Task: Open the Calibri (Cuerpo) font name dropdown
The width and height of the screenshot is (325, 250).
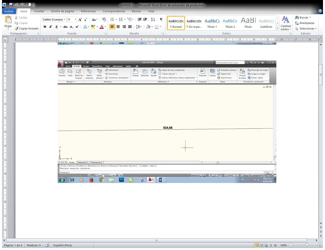Action: pos(64,19)
